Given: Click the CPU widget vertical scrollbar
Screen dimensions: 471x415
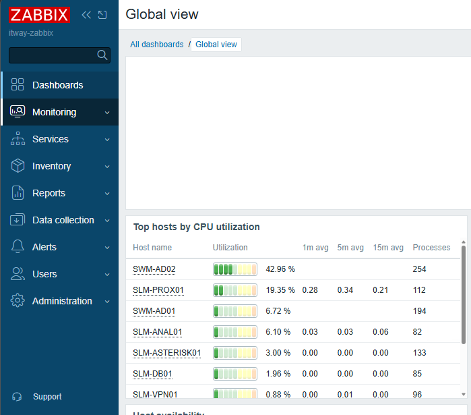Looking at the screenshot, I should tap(464, 295).
